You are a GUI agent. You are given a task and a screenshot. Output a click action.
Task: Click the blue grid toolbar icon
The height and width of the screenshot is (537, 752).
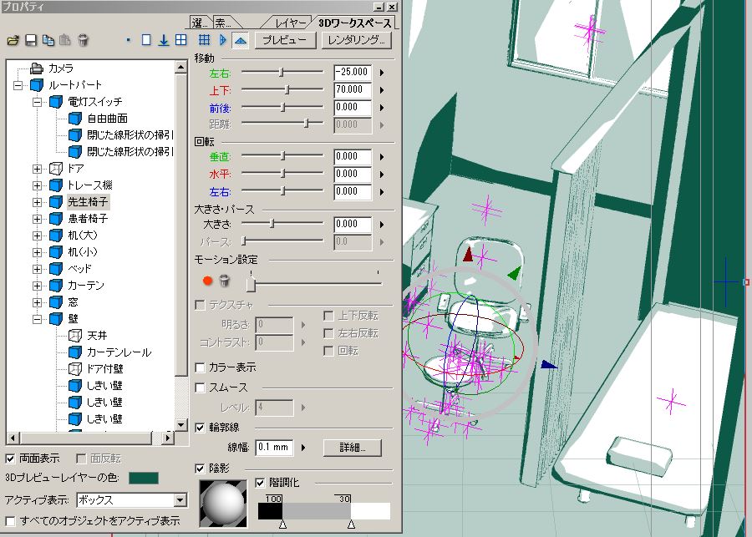(x=203, y=39)
